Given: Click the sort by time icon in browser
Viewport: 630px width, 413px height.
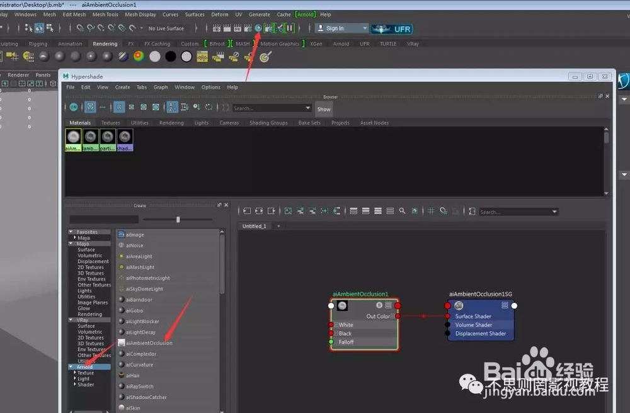Looking at the screenshot, I should coord(197,107).
